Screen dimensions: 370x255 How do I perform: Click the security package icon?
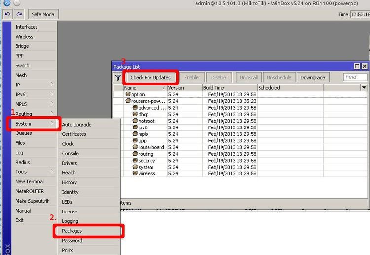pyautogui.click(x=135, y=161)
